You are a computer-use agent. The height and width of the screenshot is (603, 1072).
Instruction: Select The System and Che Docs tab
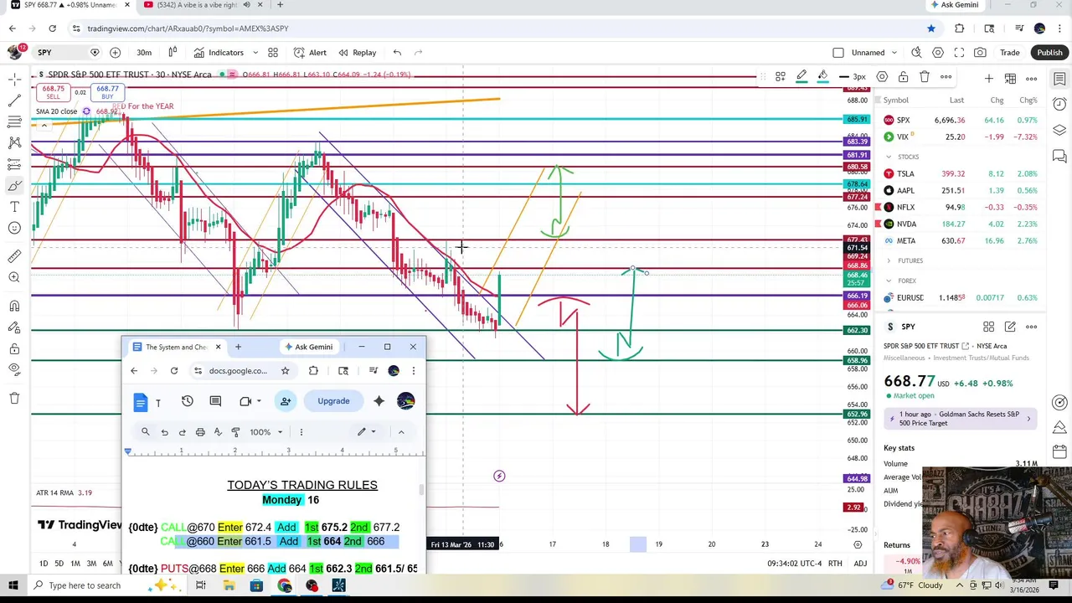coord(174,347)
